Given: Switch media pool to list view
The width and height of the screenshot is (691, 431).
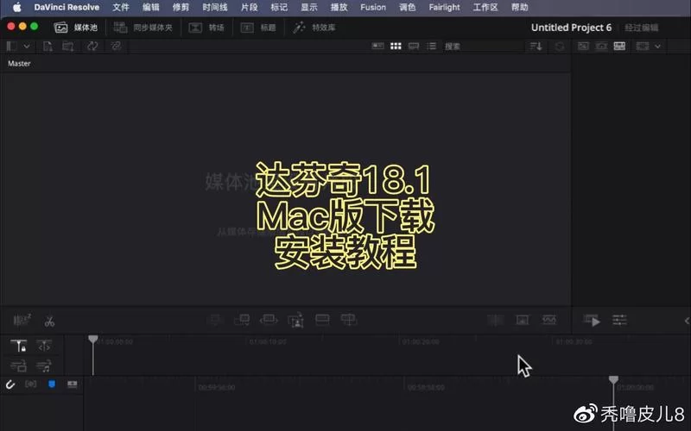Looking at the screenshot, I should point(431,46).
